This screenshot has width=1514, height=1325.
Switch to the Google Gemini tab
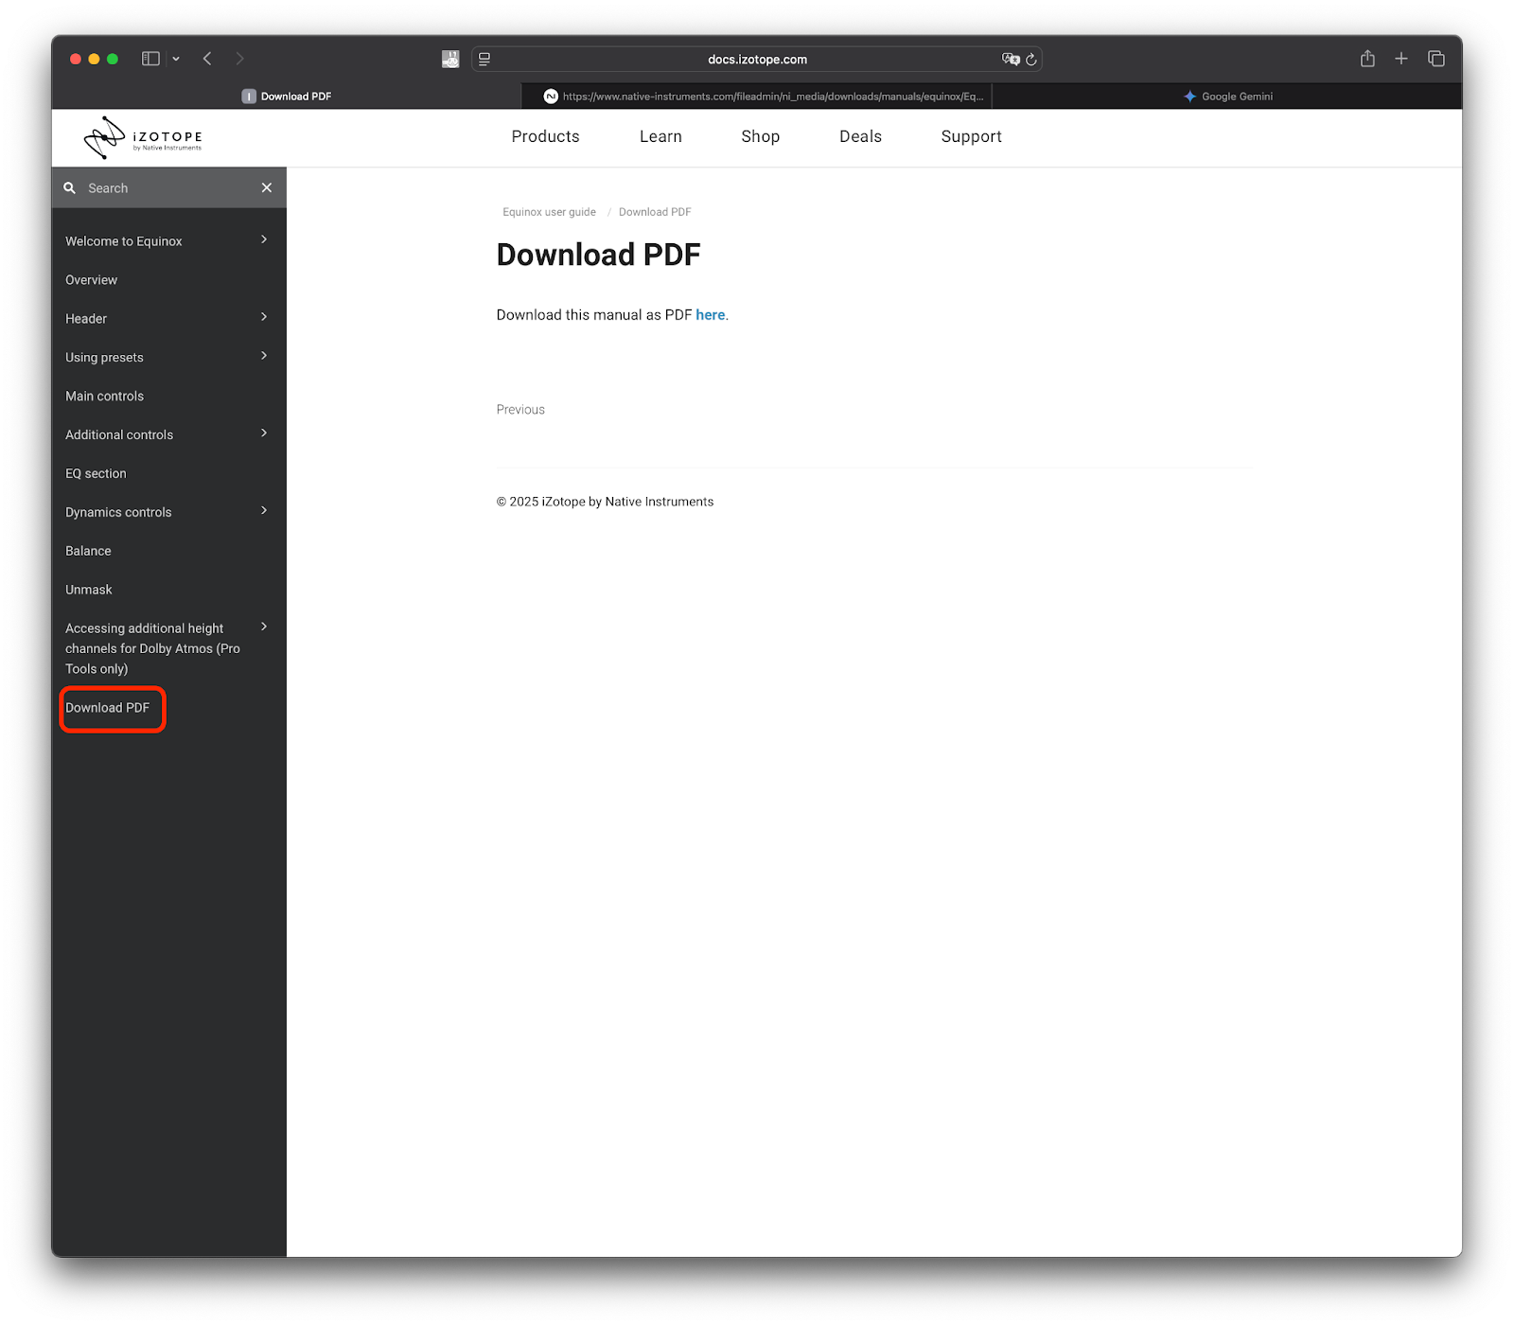tap(1227, 97)
